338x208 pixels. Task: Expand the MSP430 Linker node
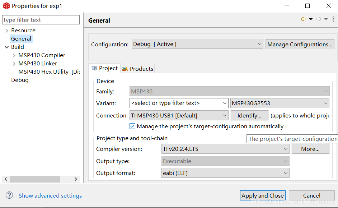click(x=14, y=64)
